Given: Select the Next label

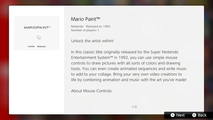Looking at the screenshot, I should click(180, 115).
